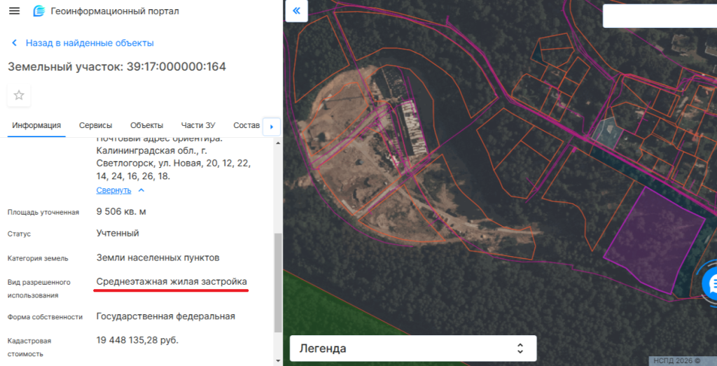The width and height of the screenshot is (717, 366).
Task: Select the Информация tab
Action: pos(36,125)
